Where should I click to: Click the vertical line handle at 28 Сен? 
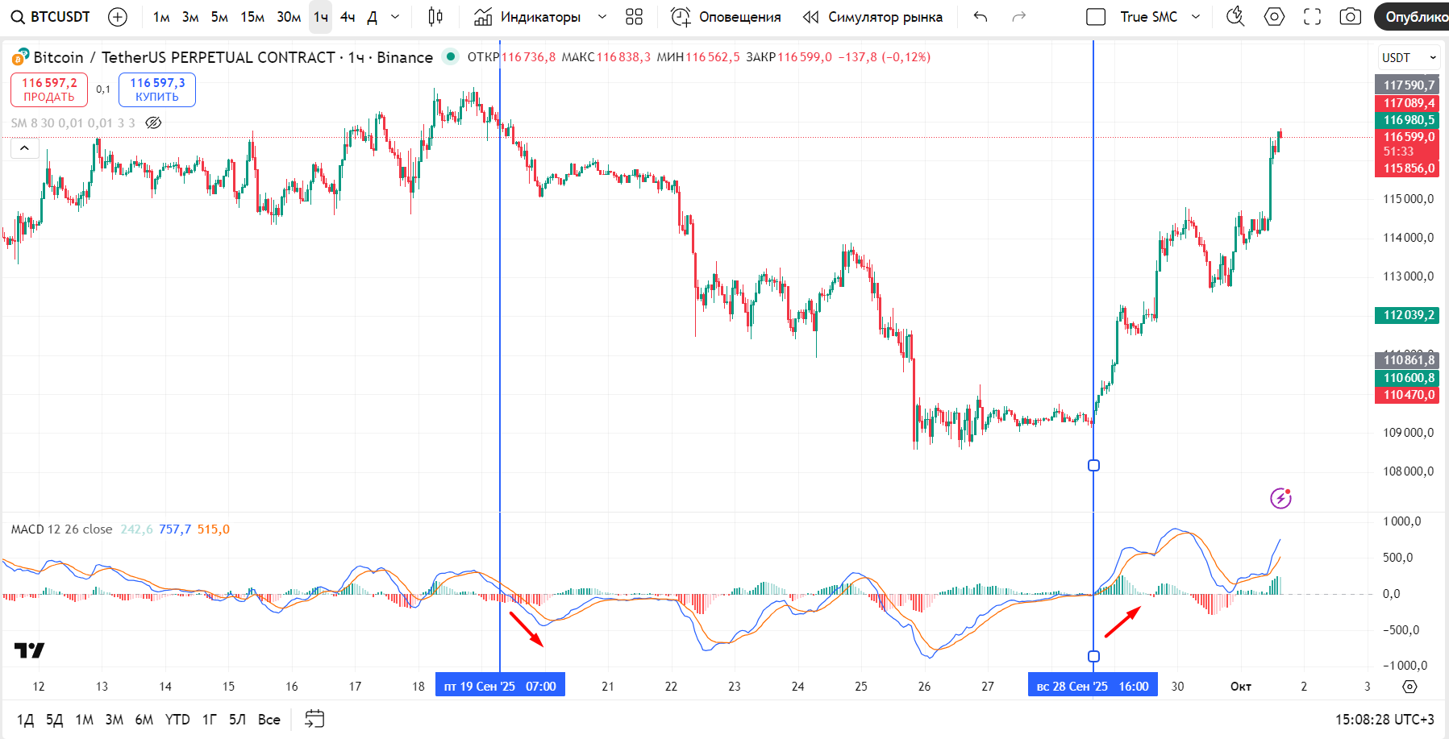[x=1093, y=465]
